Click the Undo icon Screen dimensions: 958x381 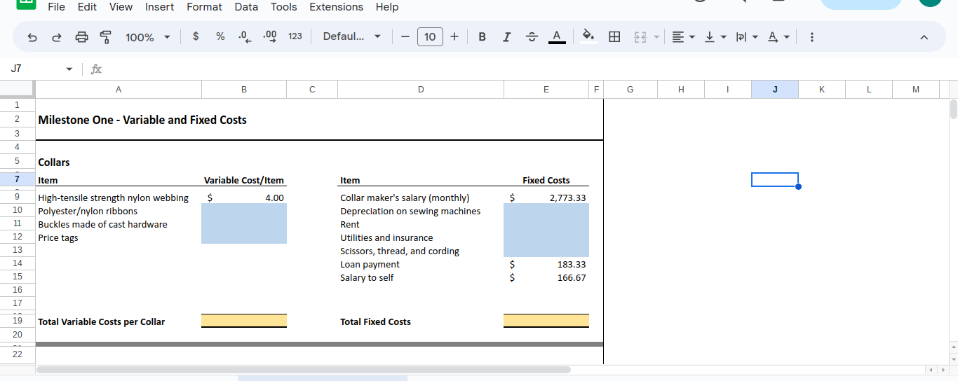tap(32, 37)
